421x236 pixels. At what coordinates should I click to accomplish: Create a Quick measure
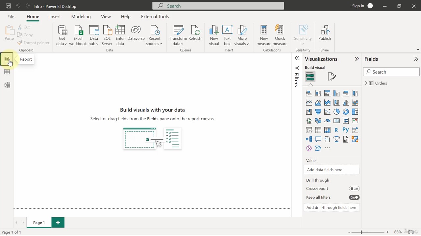[280, 35]
